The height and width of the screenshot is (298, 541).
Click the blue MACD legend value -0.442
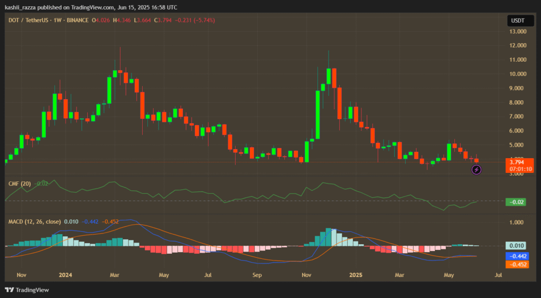(x=90, y=222)
